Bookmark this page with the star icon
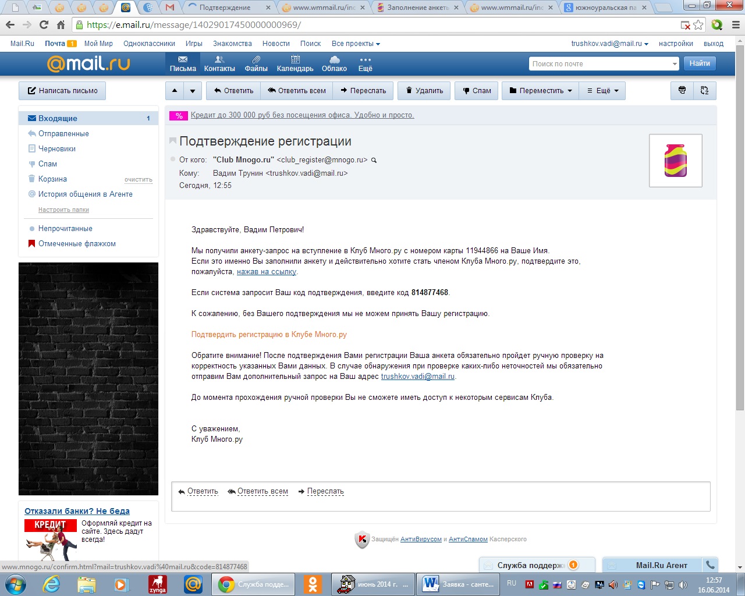The height and width of the screenshot is (596, 745). (698, 25)
